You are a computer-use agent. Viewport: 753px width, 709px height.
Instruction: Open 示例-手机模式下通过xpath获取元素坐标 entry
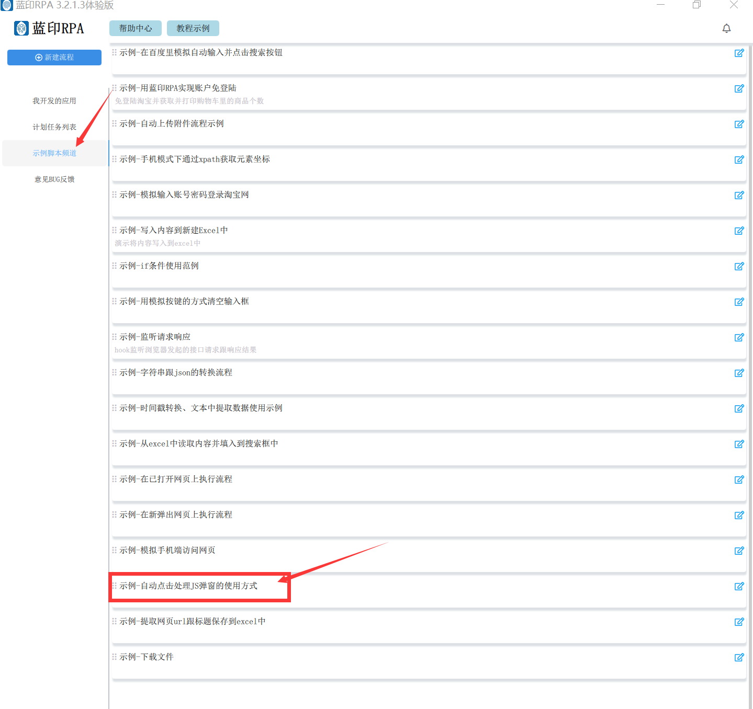coord(195,159)
